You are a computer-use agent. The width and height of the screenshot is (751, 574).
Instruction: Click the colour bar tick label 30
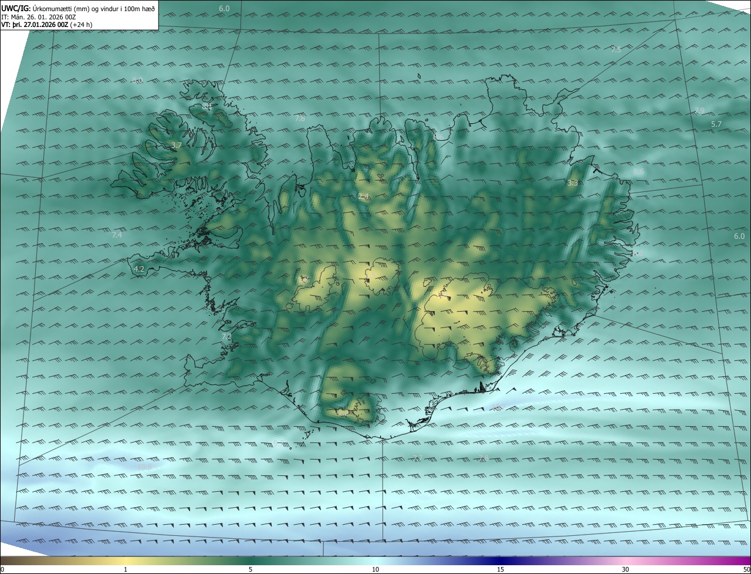click(x=625, y=569)
